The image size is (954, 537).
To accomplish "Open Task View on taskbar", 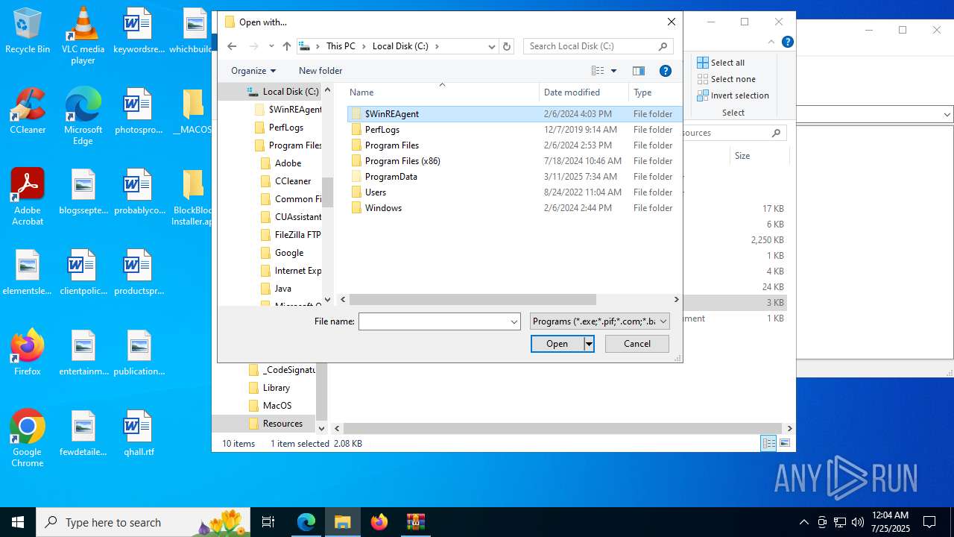I will (268, 522).
